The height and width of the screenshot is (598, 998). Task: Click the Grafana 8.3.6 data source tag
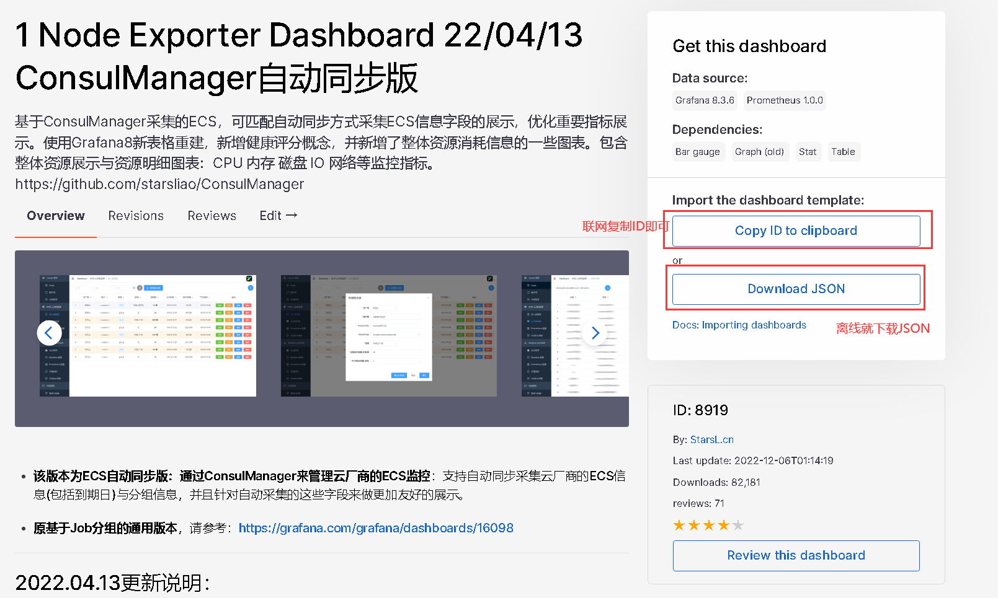705,100
